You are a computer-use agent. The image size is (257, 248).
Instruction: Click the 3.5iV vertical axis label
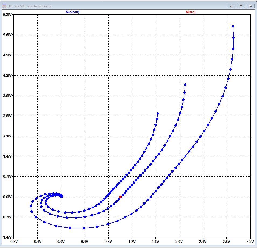tap(7, 96)
